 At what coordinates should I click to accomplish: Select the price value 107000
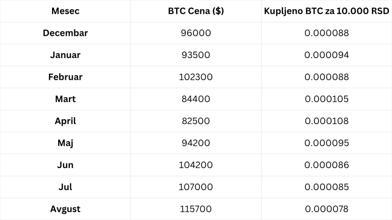point(196,187)
